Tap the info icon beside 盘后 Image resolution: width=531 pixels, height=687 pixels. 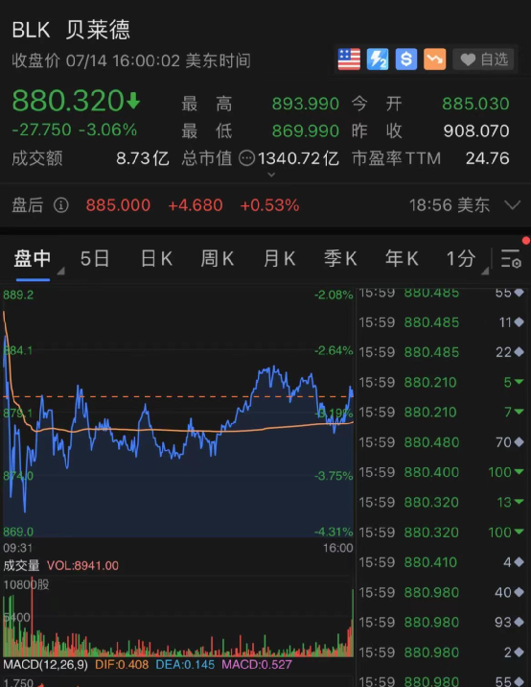tap(60, 205)
